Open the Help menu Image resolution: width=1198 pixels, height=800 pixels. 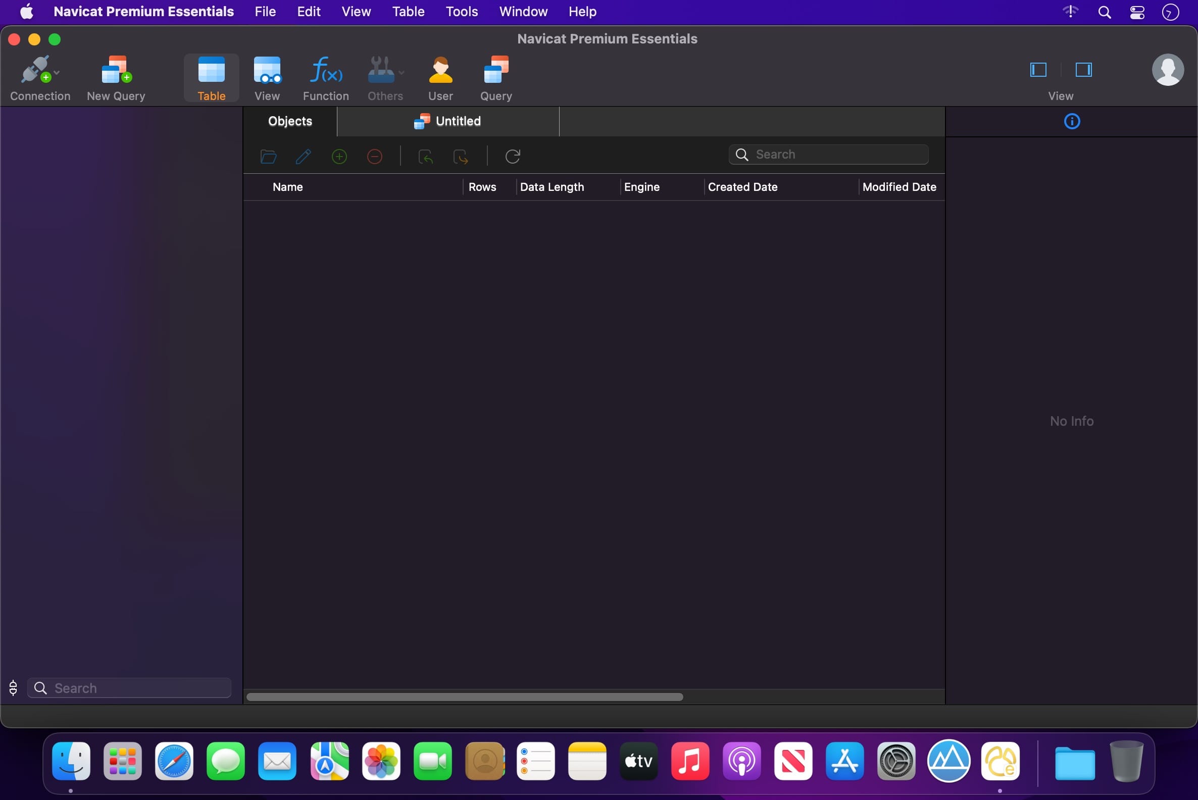point(582,11)
